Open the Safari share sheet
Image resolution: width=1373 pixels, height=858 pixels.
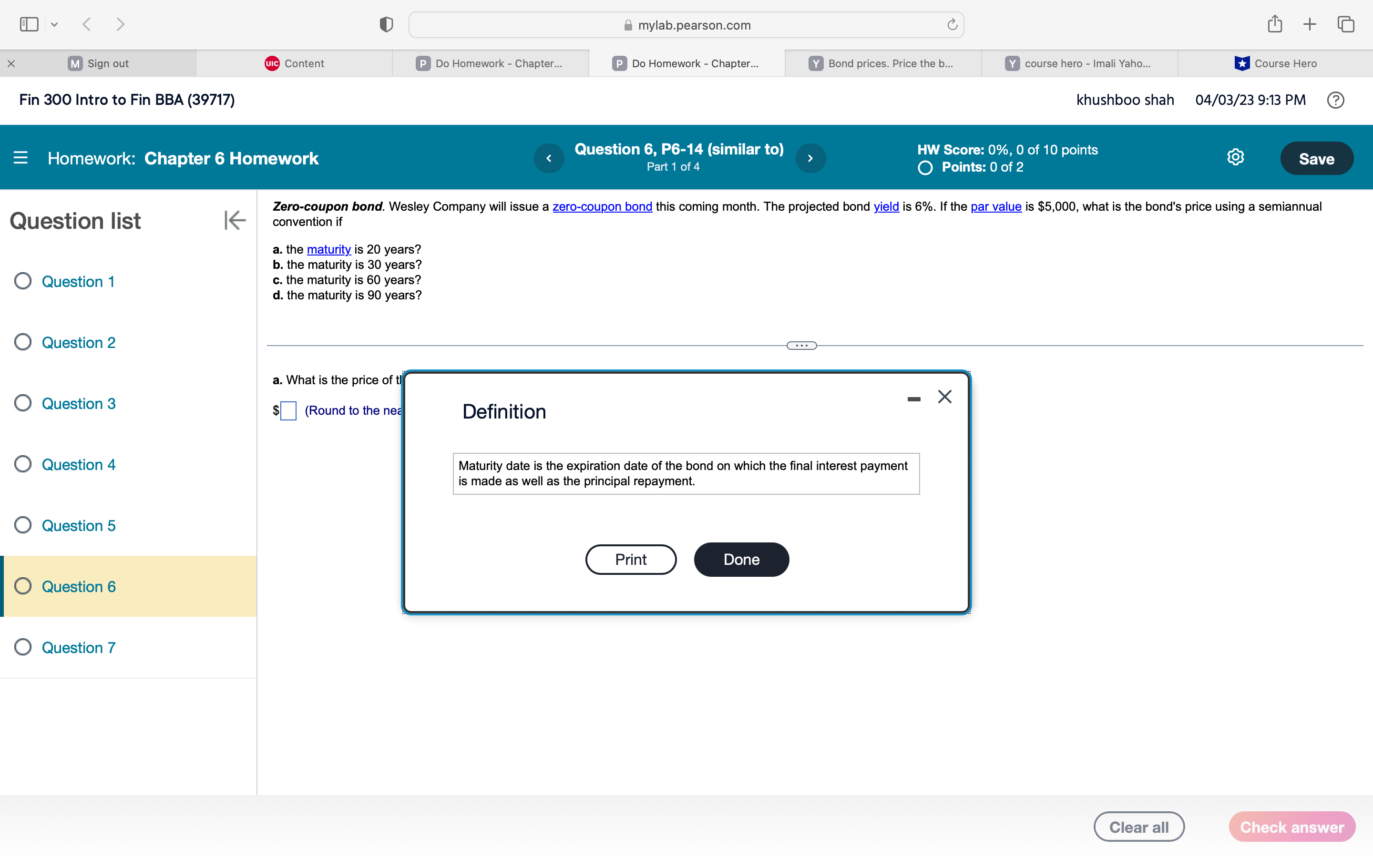1275,24
